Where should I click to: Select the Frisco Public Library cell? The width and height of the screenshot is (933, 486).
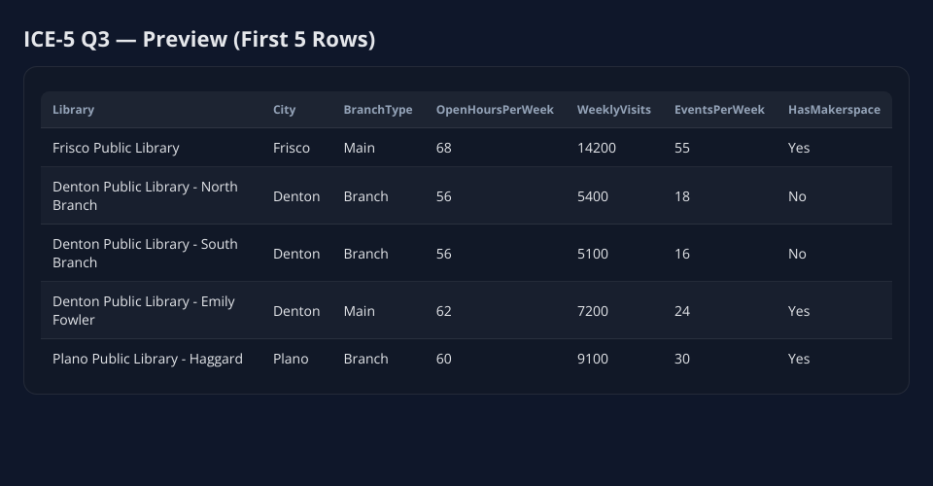pyautogui.click(x=116, y=148)
